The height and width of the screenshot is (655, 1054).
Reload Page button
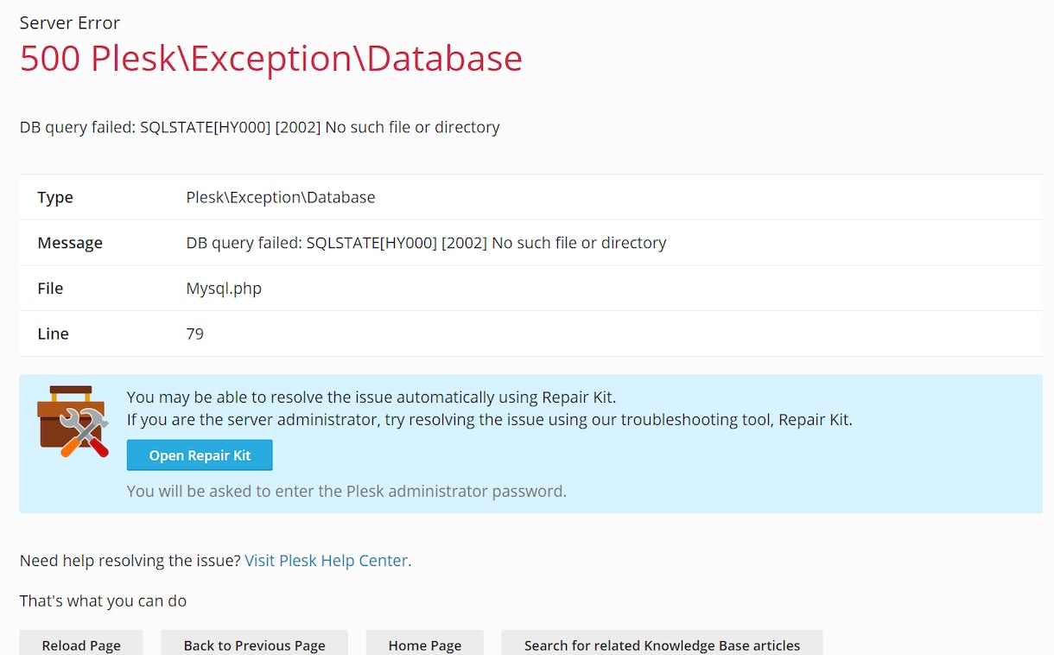[81, 645]
